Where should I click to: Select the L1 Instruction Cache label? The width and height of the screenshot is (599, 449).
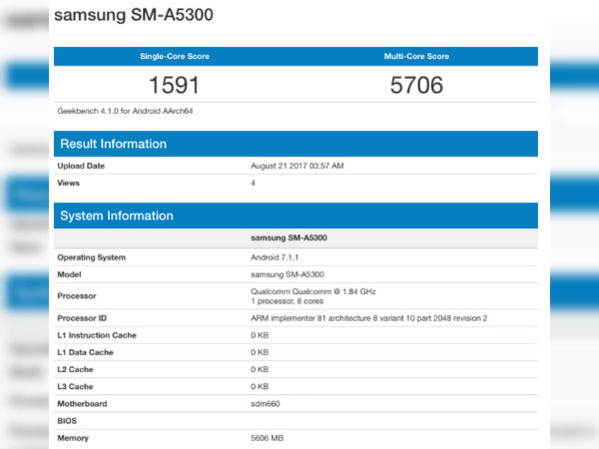pyautogui.click(x=97, y=335)
